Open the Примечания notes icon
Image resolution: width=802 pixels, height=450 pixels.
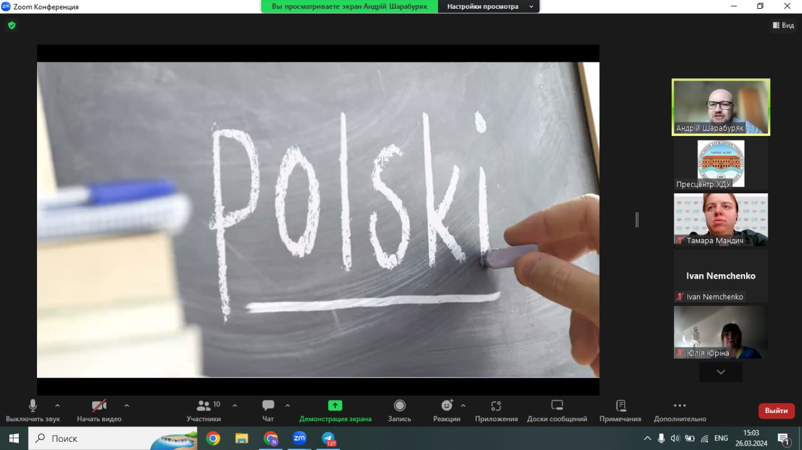pyautogui.click(x=620, y=406)
